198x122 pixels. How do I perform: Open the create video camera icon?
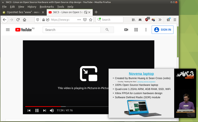tap(126, 30)
